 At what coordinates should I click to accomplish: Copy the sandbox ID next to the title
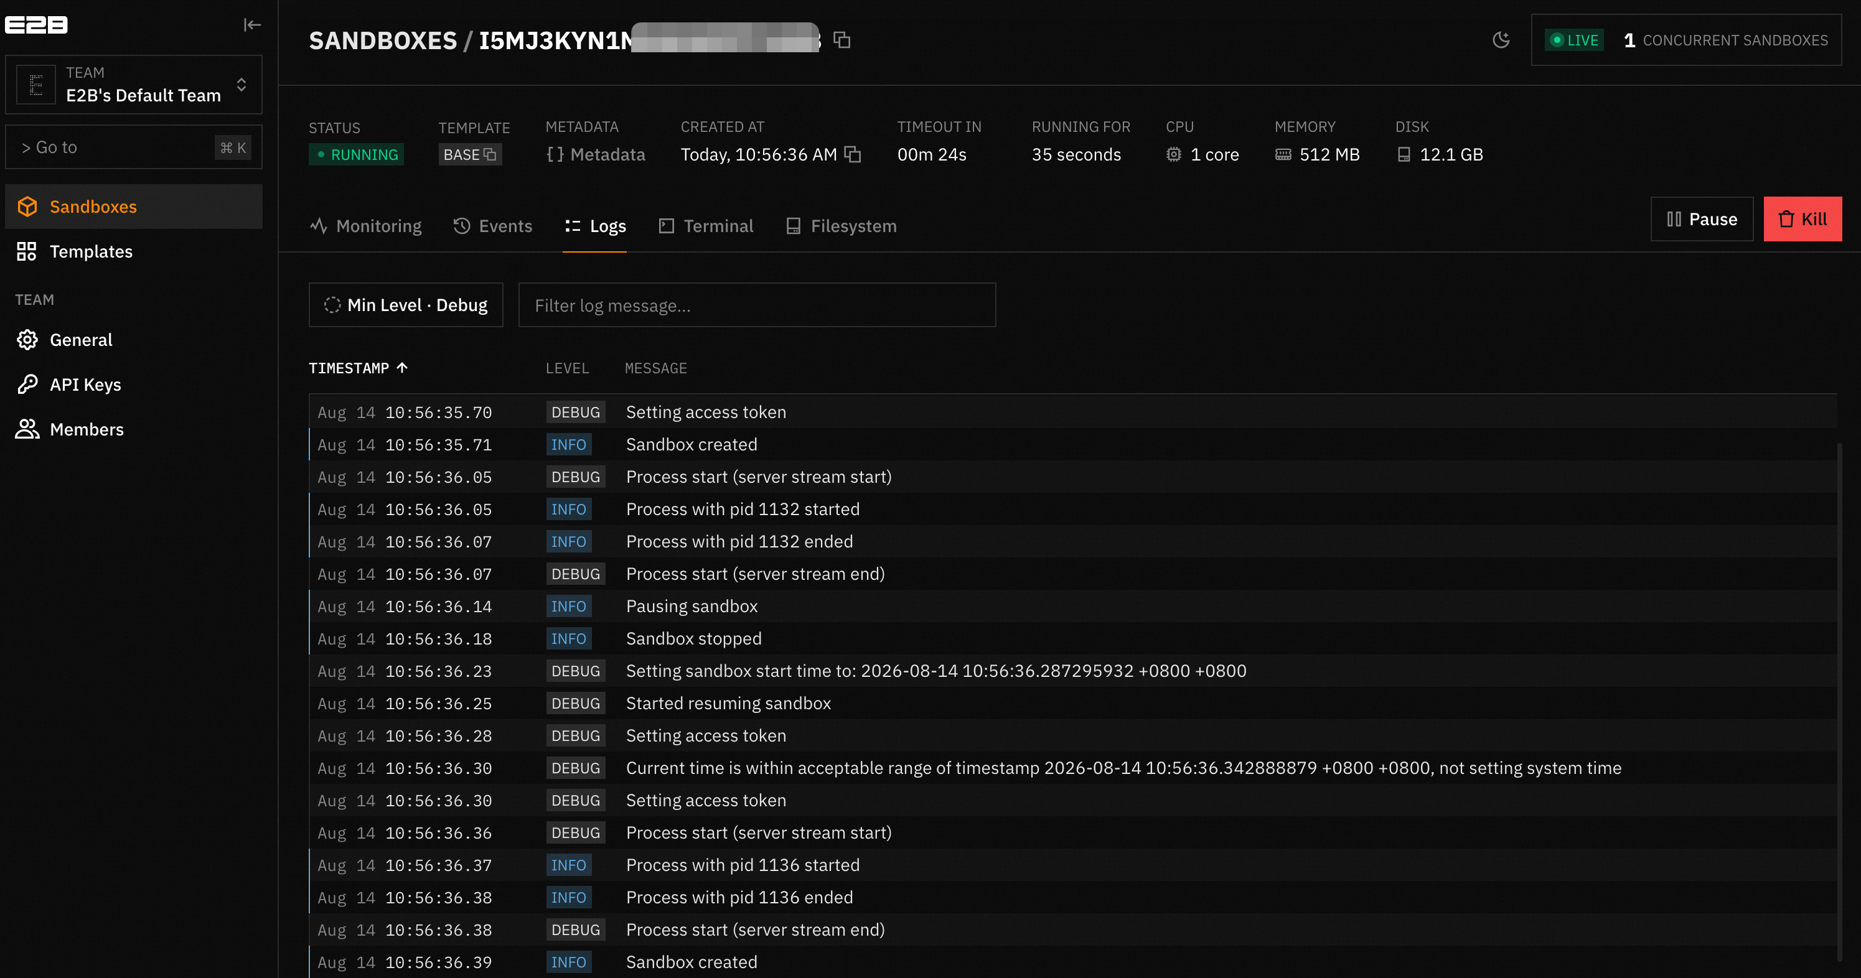click(x=841, y=40)
